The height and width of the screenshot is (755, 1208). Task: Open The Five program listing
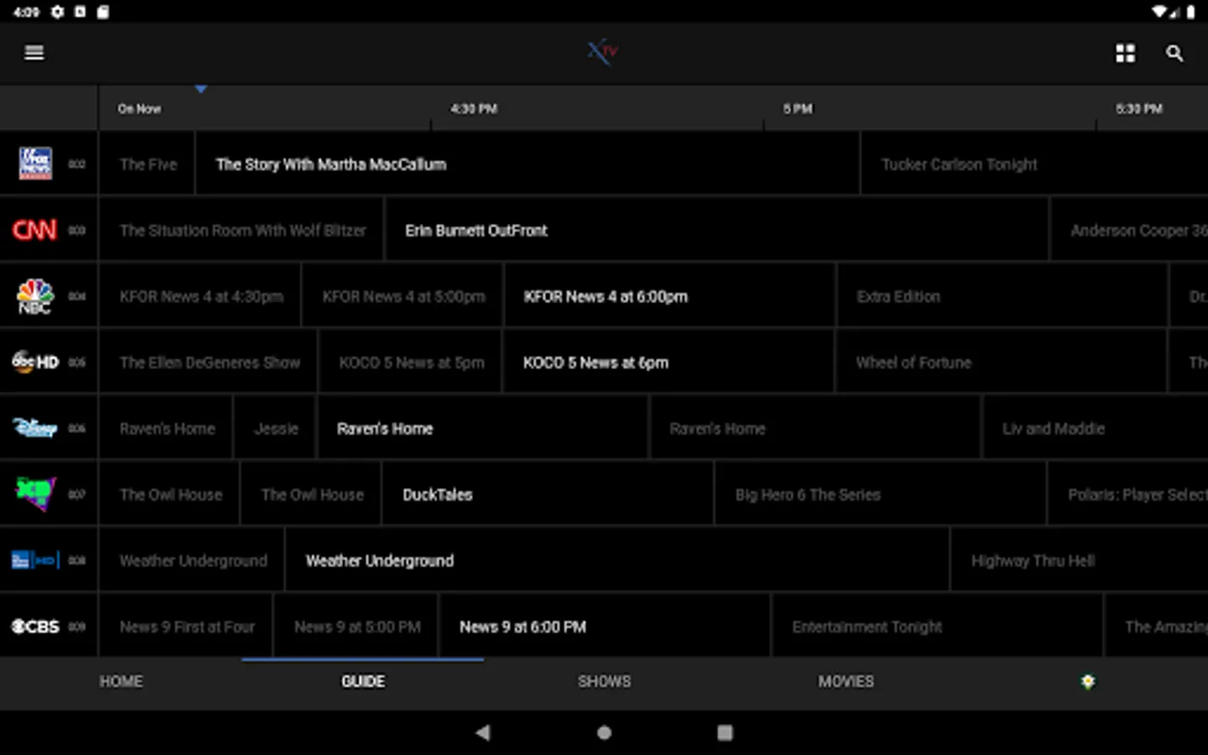pyautogui.click(x=147, y=164)
